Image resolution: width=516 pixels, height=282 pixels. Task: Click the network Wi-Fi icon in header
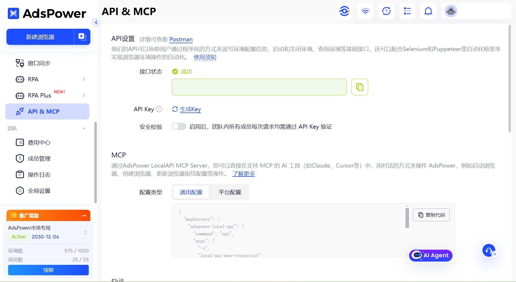(x=365, y=11)
